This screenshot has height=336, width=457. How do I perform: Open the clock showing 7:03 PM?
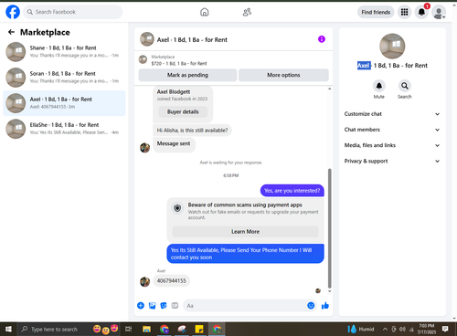[426, 329]
